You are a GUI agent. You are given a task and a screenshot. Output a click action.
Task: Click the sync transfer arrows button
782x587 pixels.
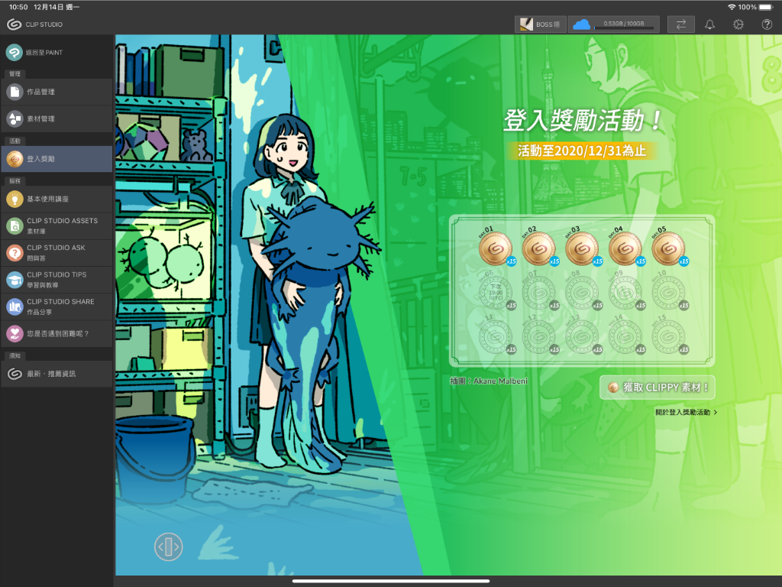pos(680,24)
